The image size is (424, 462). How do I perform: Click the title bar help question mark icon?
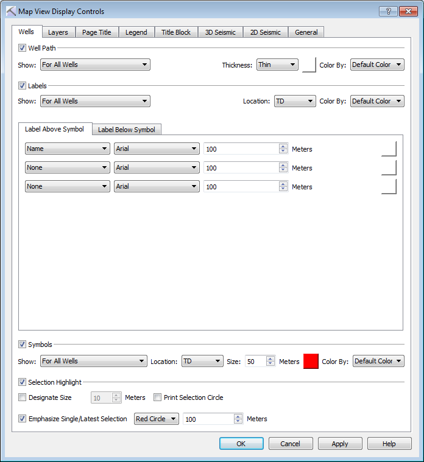389,11
